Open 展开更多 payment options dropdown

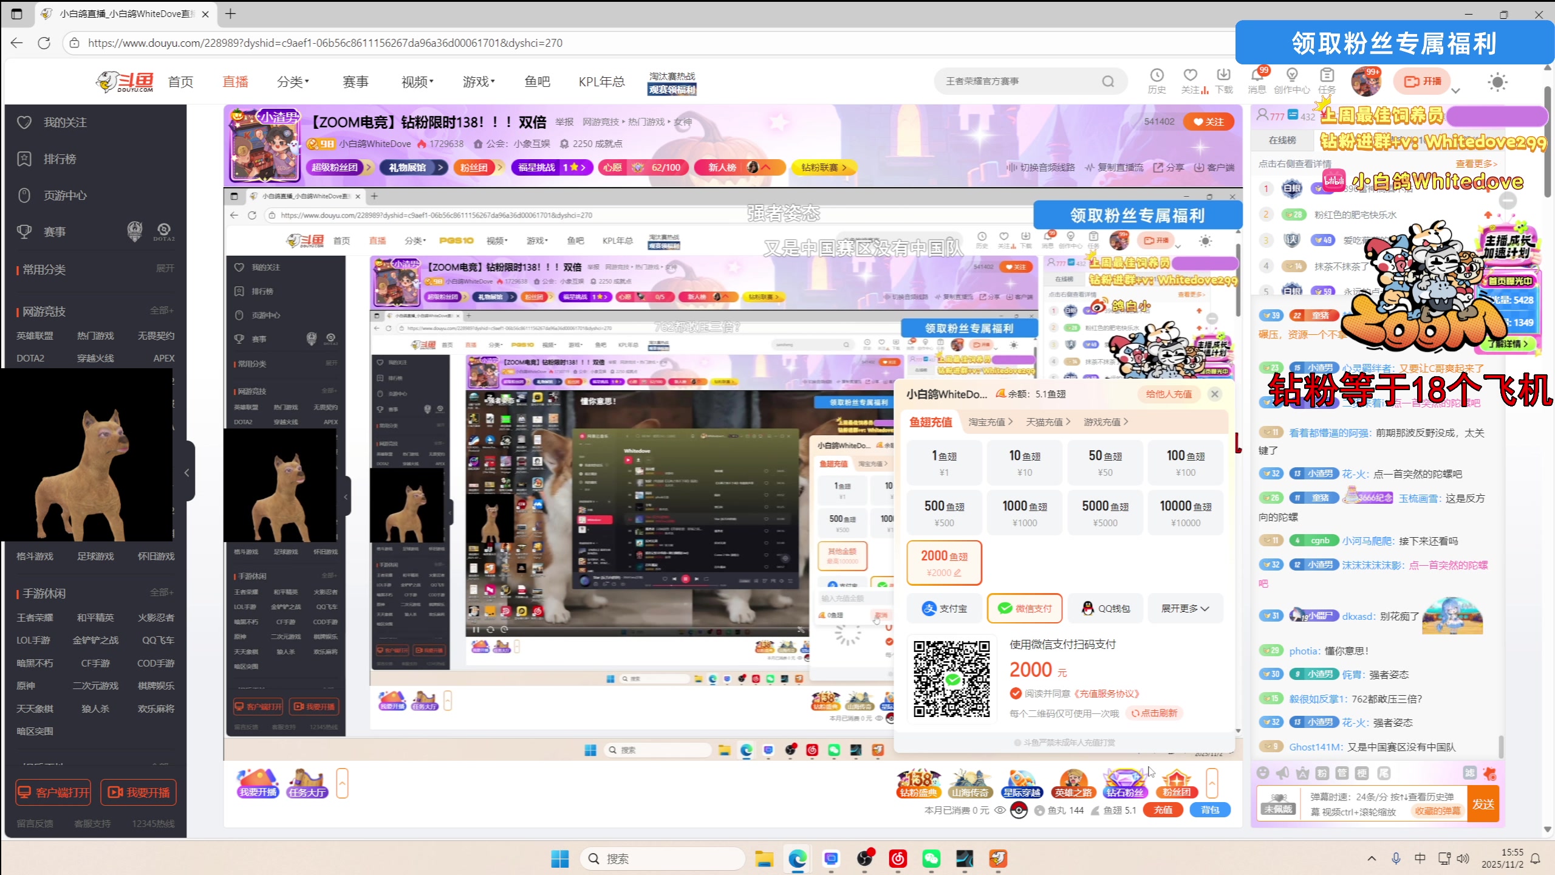pos(1184,608)
